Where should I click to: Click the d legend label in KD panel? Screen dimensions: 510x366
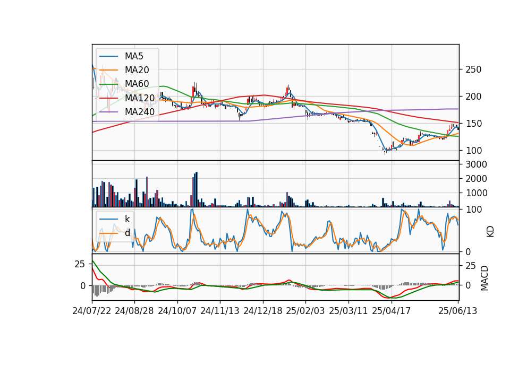click(x=127, y=233)
